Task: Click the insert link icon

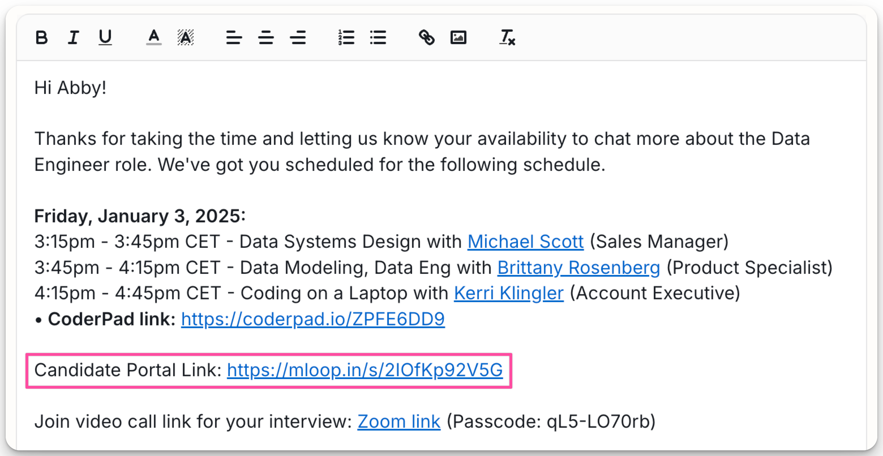Action: point(427,37)
